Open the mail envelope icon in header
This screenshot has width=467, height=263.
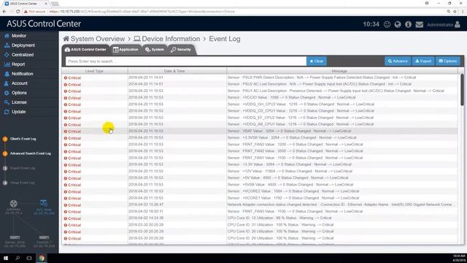click(420, 24)
